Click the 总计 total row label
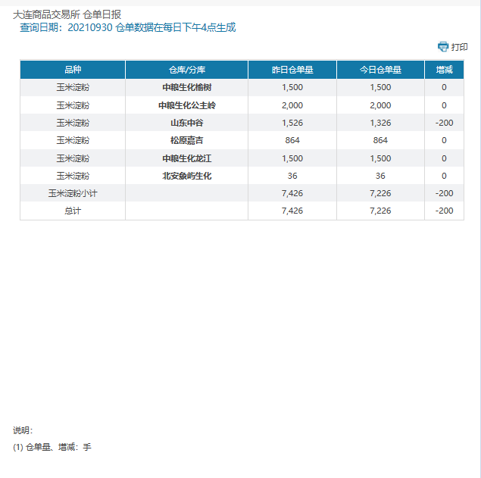The height and width of the screenshot is (478, 481). click(x=73, y=211)
